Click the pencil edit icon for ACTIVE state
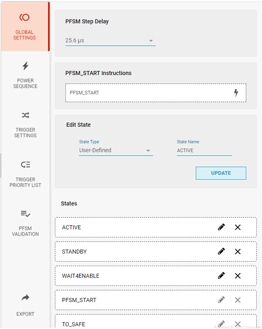This screenshot has height=329, width=262. [x=221, y=227]
